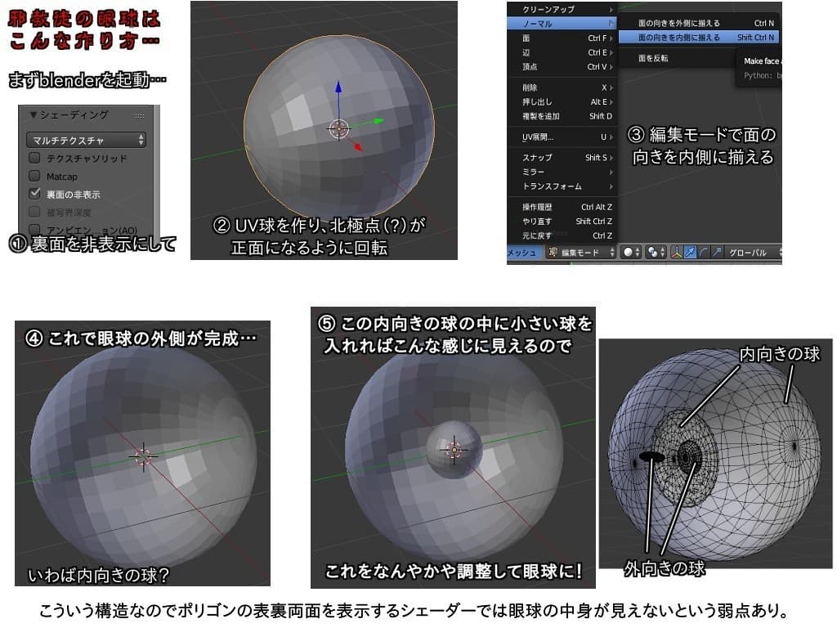Enable the Matcap checkbox
Viewport: 837px width, 628px height.
(34, 177)
